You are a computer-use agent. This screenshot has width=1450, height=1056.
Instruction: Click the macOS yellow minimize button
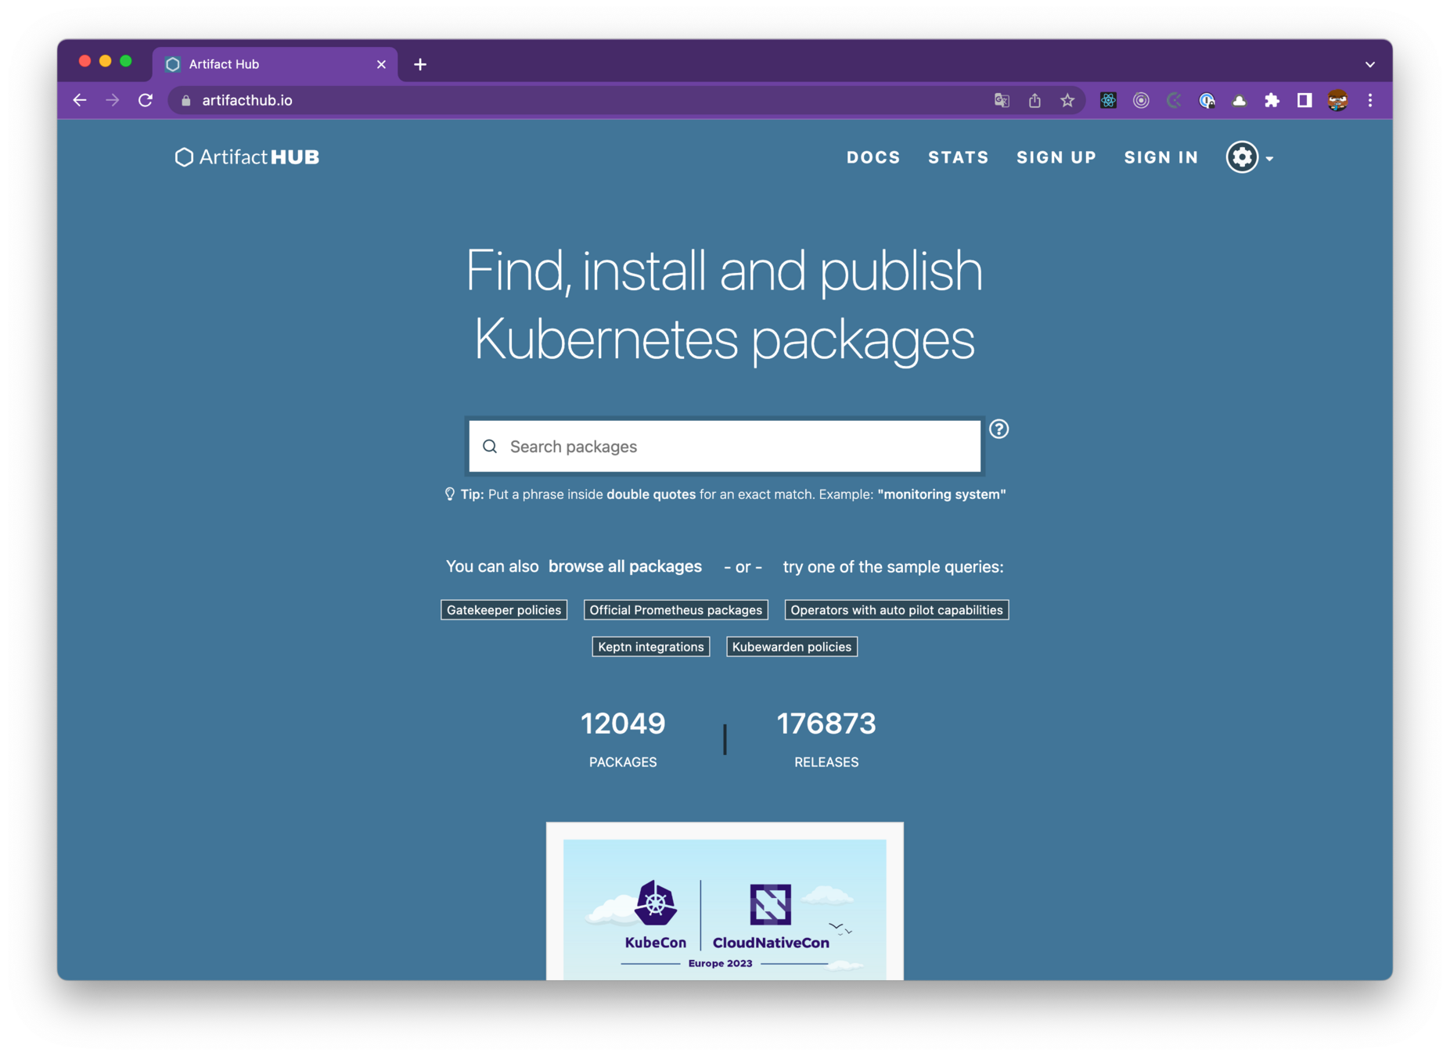click(106, 61)
